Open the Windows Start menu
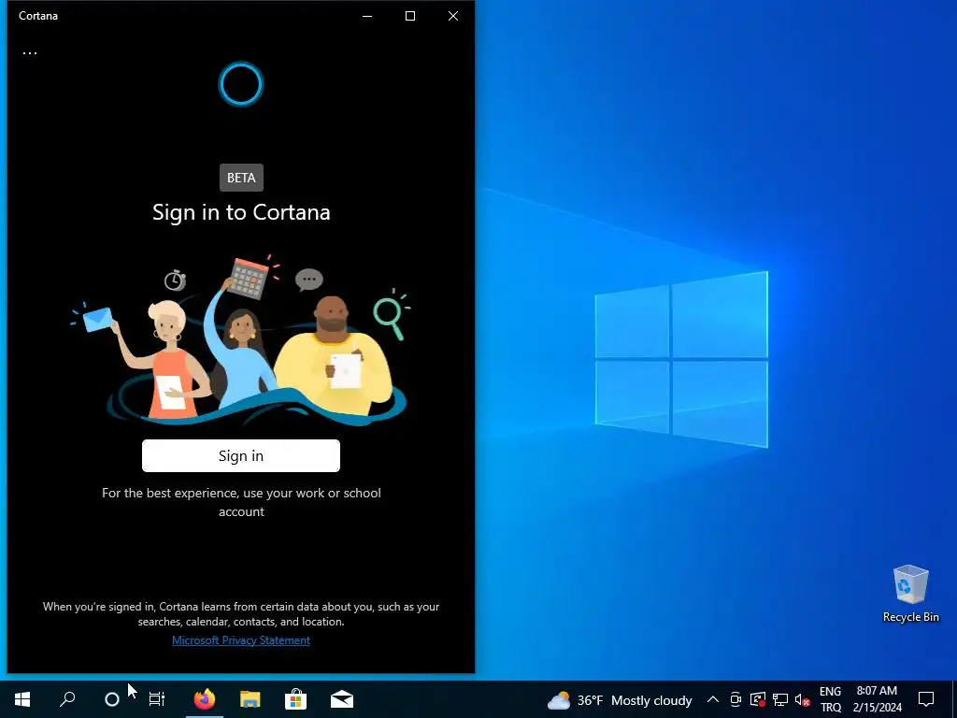The width and height of the screenshot is (957, 718). point(22,699)
